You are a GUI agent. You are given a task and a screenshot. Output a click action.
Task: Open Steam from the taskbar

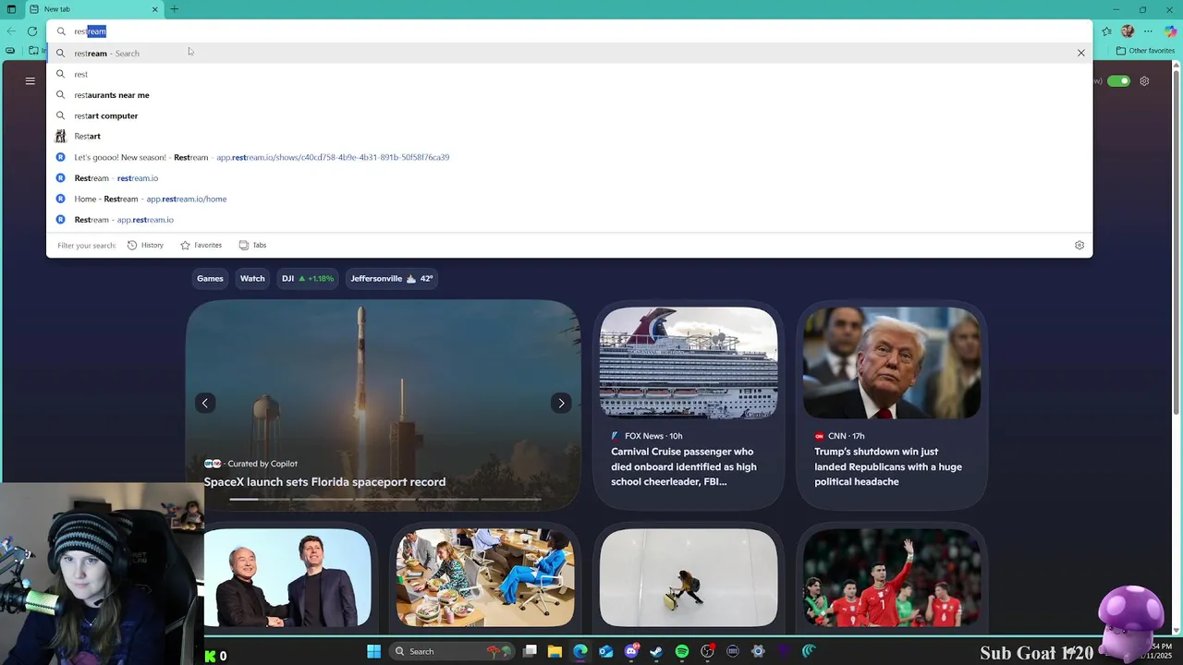(x=656, y=651)
